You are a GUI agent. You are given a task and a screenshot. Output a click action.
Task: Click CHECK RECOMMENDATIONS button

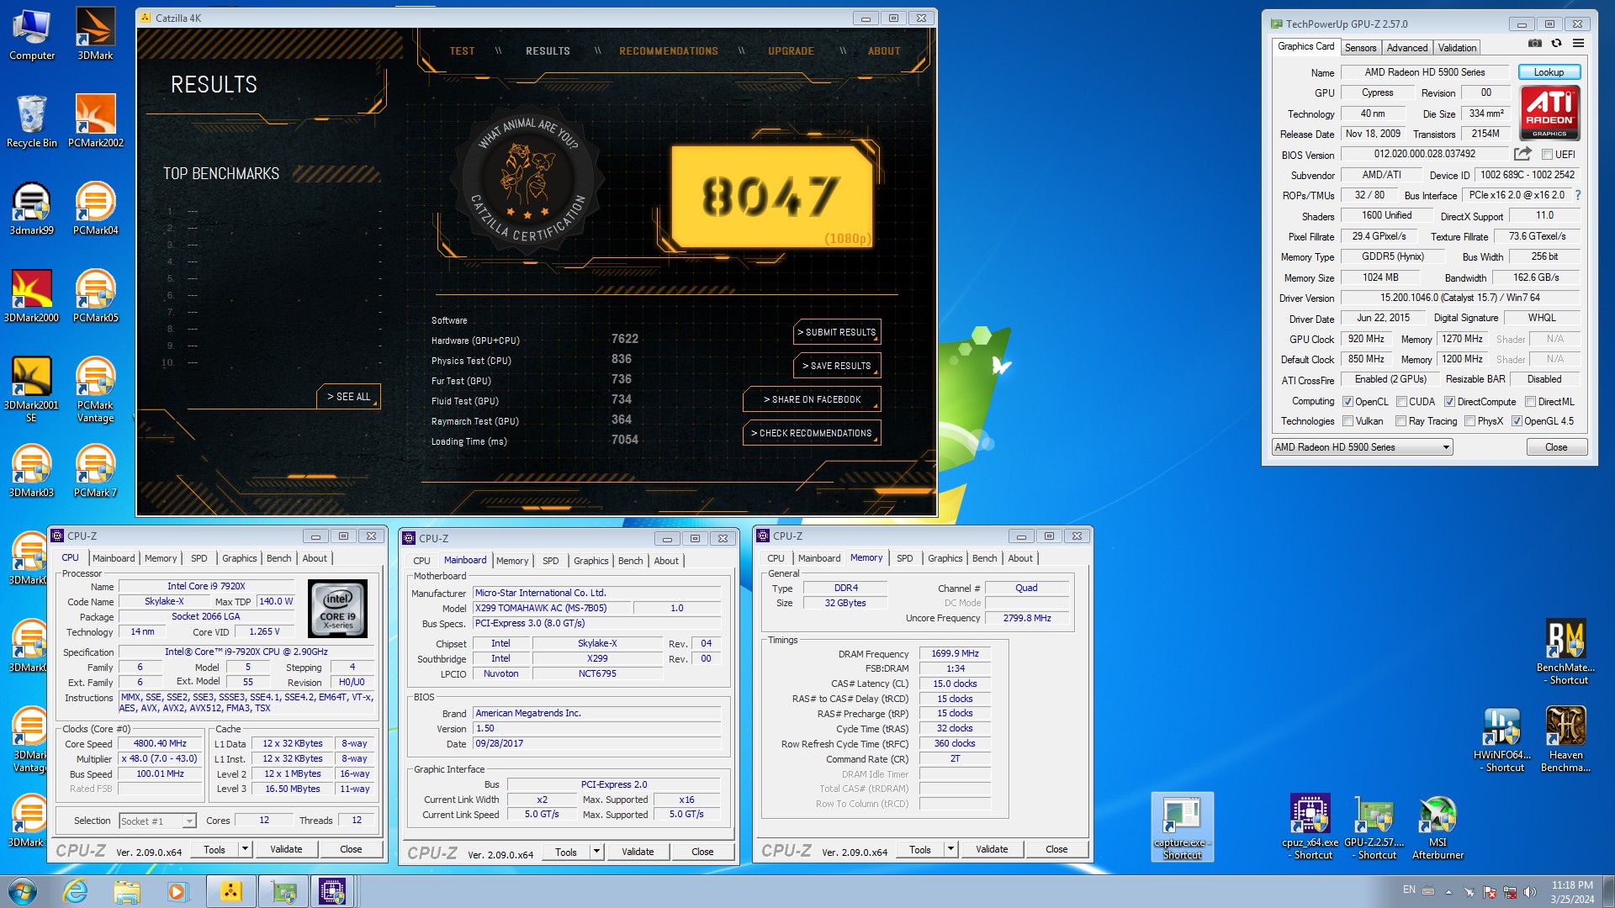click(x=812, y=433)
